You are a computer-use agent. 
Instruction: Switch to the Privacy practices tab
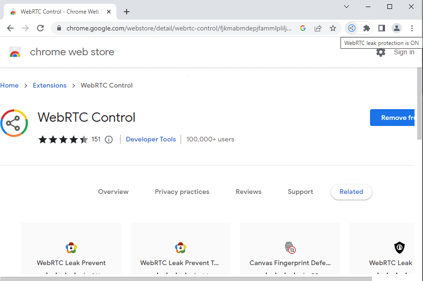pyautogui.click(x=182, y=192)
